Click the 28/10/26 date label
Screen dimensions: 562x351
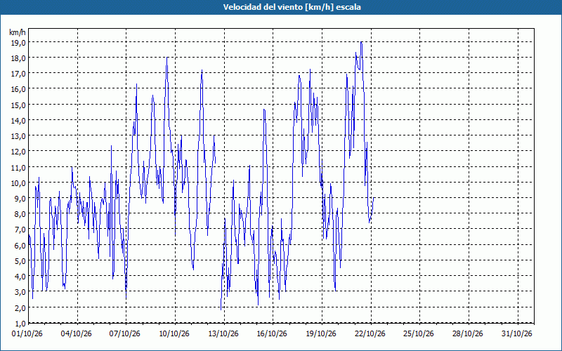tap(468, 333)
